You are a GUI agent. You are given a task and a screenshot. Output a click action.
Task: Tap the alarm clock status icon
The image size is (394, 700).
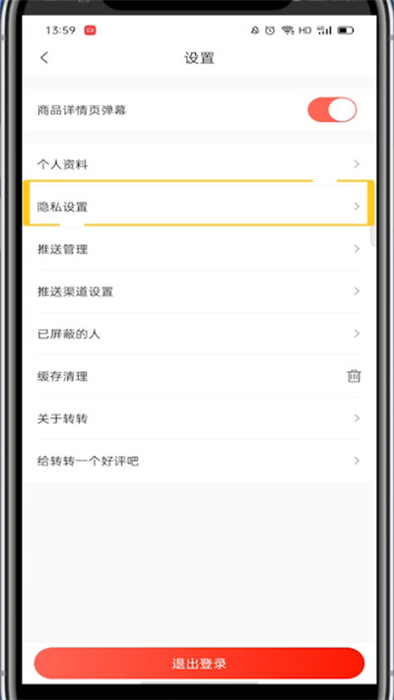(270, 31)
